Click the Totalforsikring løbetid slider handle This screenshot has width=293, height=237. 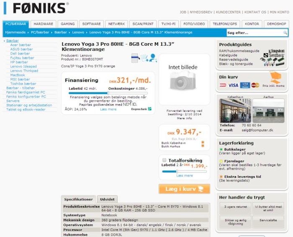[177, 172]
